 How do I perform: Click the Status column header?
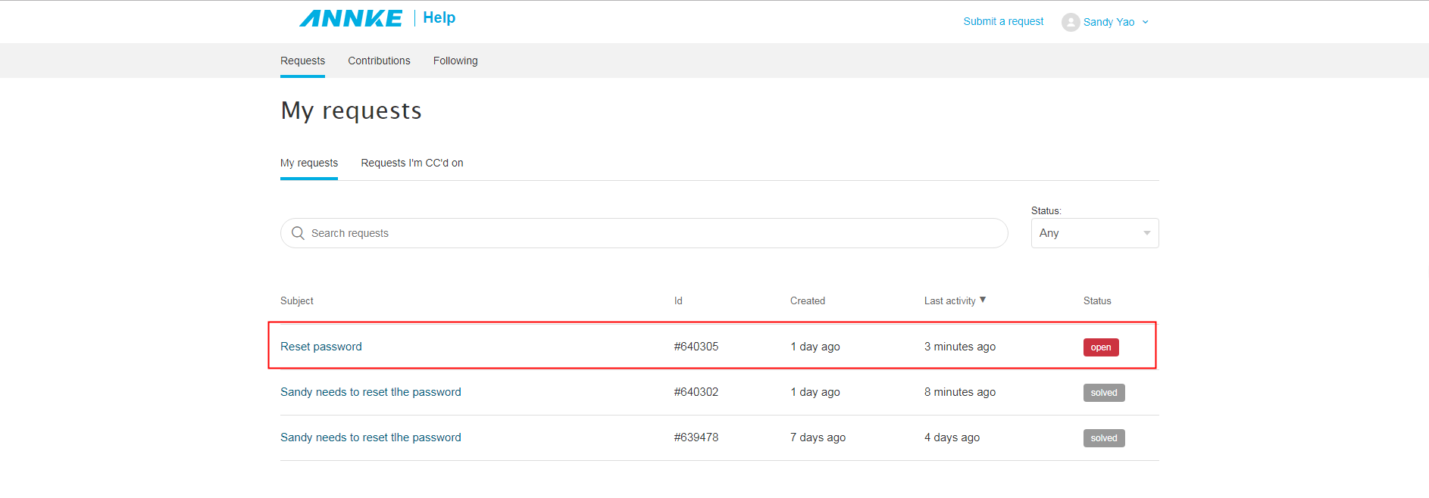(x=1097, y=300)
